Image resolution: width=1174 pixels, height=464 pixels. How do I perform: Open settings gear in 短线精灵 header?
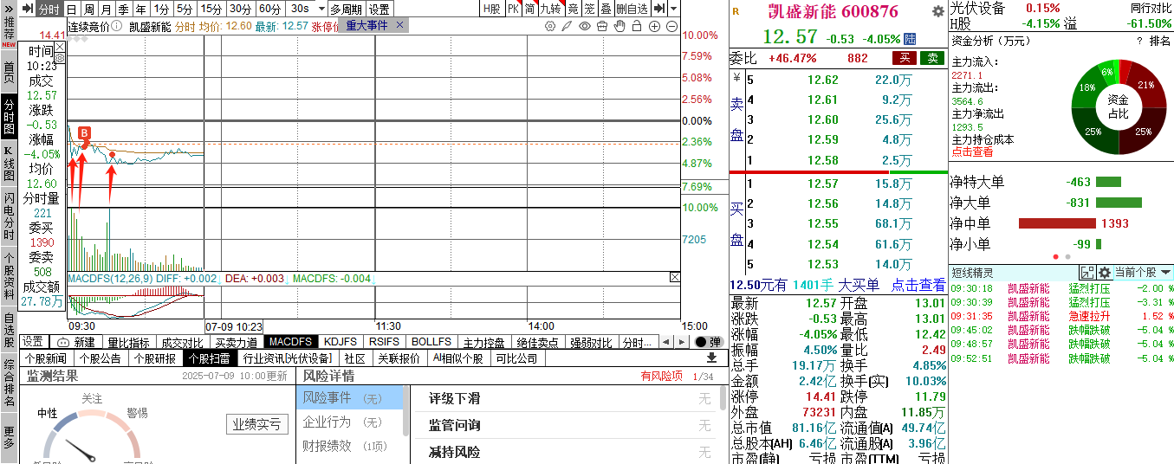(1104, 272)
